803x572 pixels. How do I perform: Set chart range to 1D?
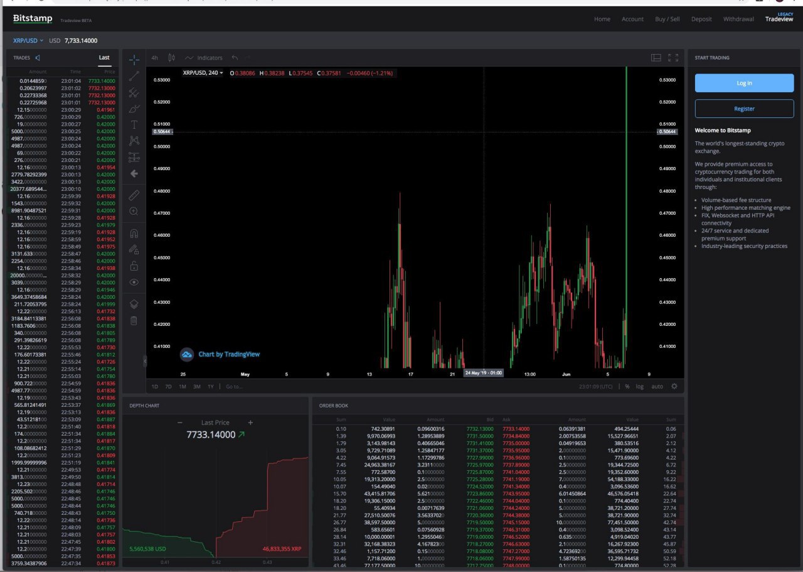[x=155, y=386]
